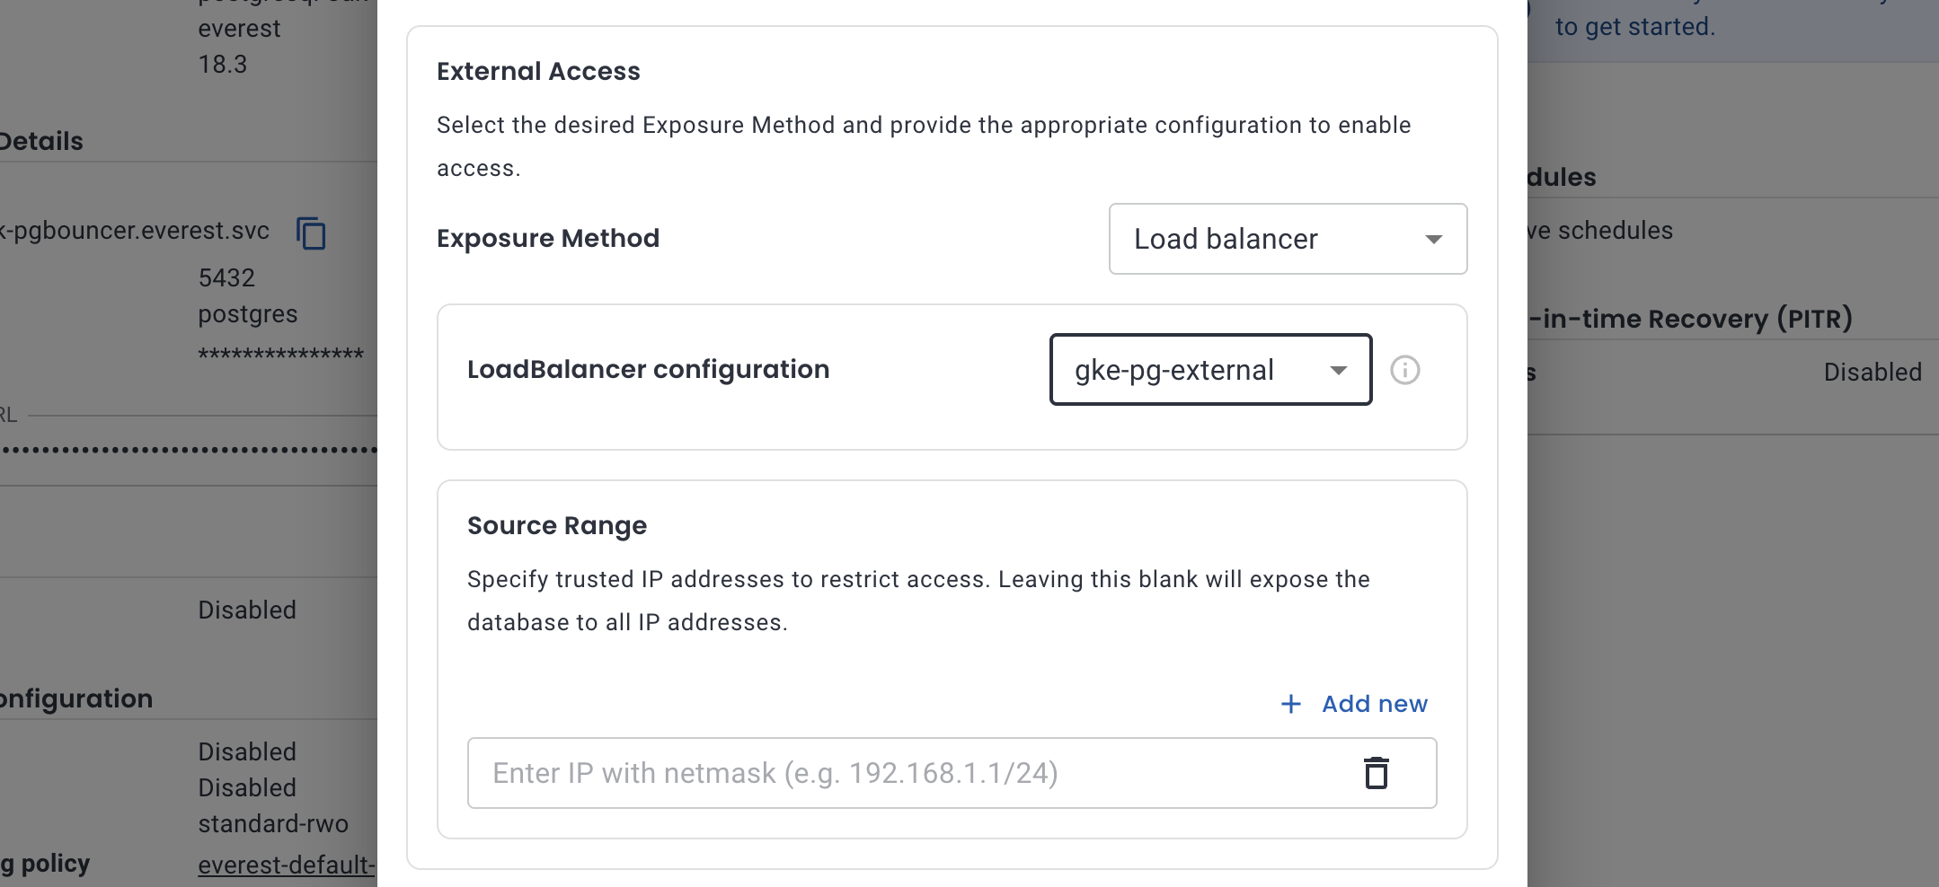Delete the source range entry with trash icon
Image resolution: width=1939 pixels, height=887 pixels.
point(1377,773)
